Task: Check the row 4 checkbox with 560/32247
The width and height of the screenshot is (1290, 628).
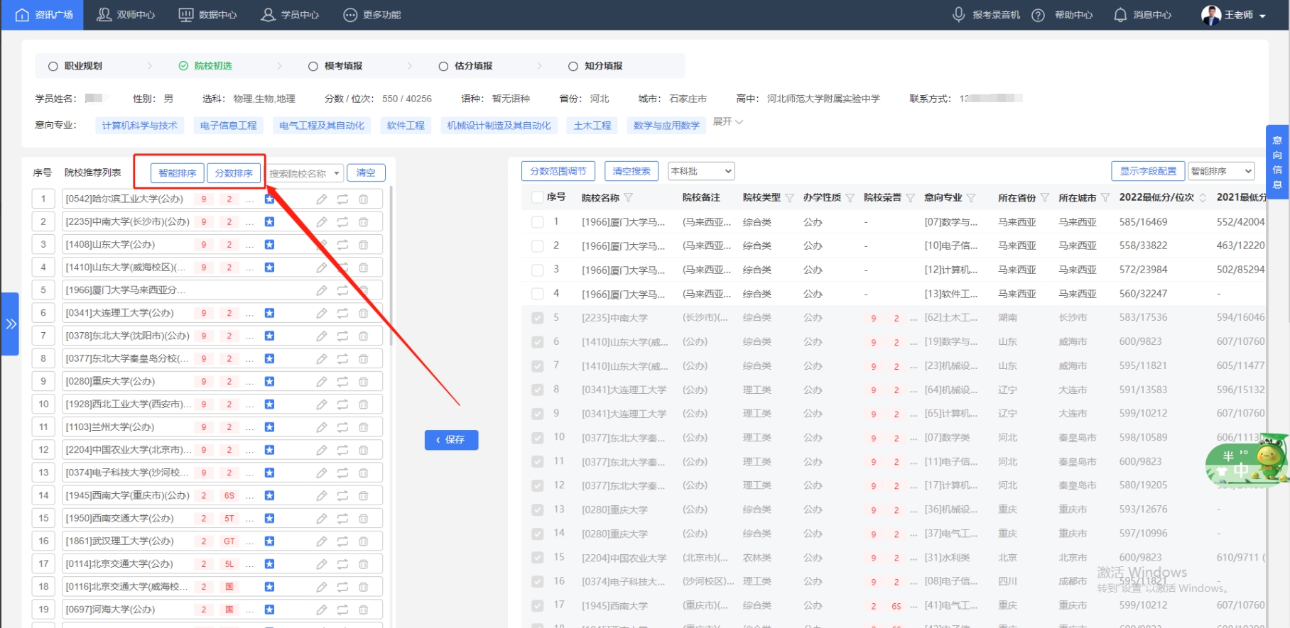Action: click(x=538, y=294)
